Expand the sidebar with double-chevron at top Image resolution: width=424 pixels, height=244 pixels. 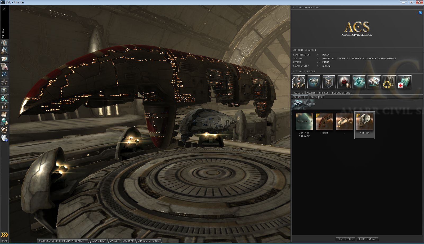tap(4, 8)
